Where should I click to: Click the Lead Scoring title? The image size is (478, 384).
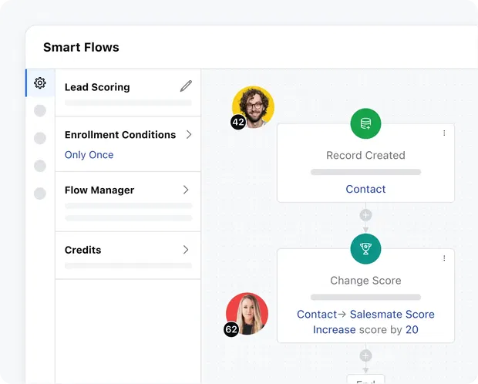coord(97,87)
